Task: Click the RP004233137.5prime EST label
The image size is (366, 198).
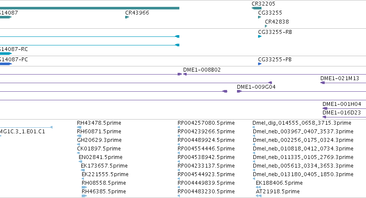Action: pyautogui.click(x=206, y=166)
